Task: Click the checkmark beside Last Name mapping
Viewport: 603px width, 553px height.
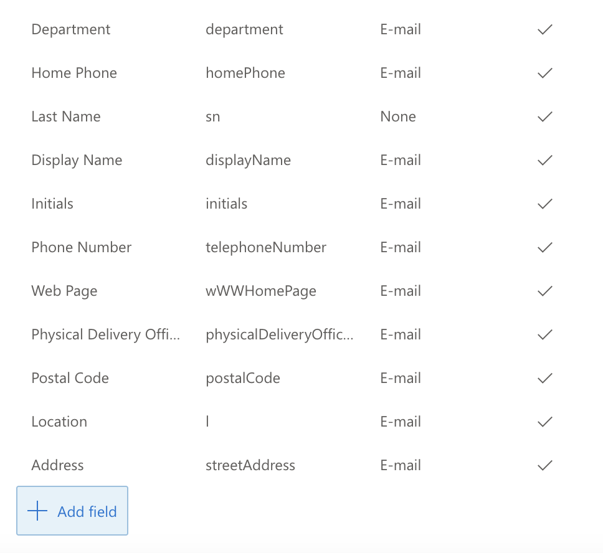Action: pyautogui.click(x=544, y=116)
